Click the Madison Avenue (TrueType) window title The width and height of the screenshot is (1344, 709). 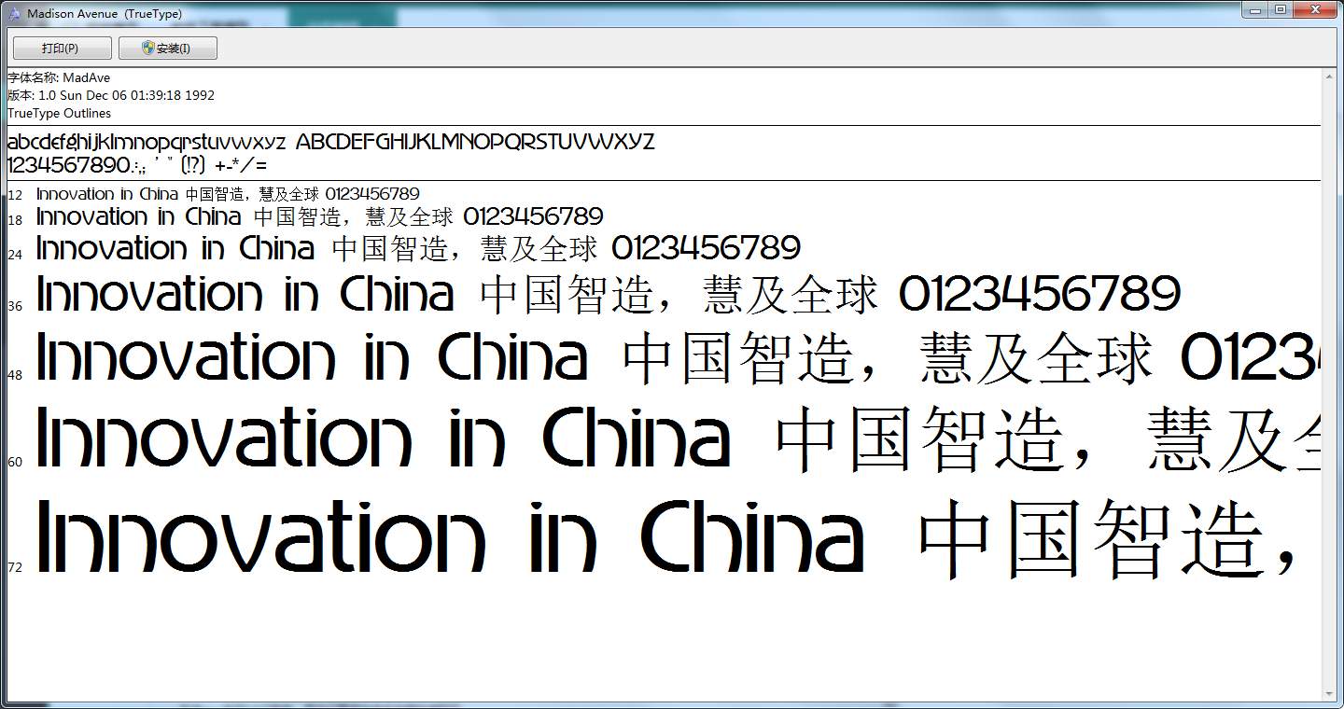pos(105,14)
